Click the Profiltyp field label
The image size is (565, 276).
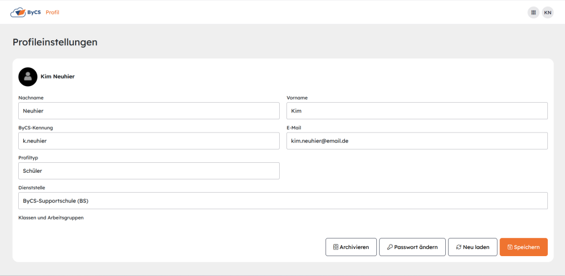(28, 157)
